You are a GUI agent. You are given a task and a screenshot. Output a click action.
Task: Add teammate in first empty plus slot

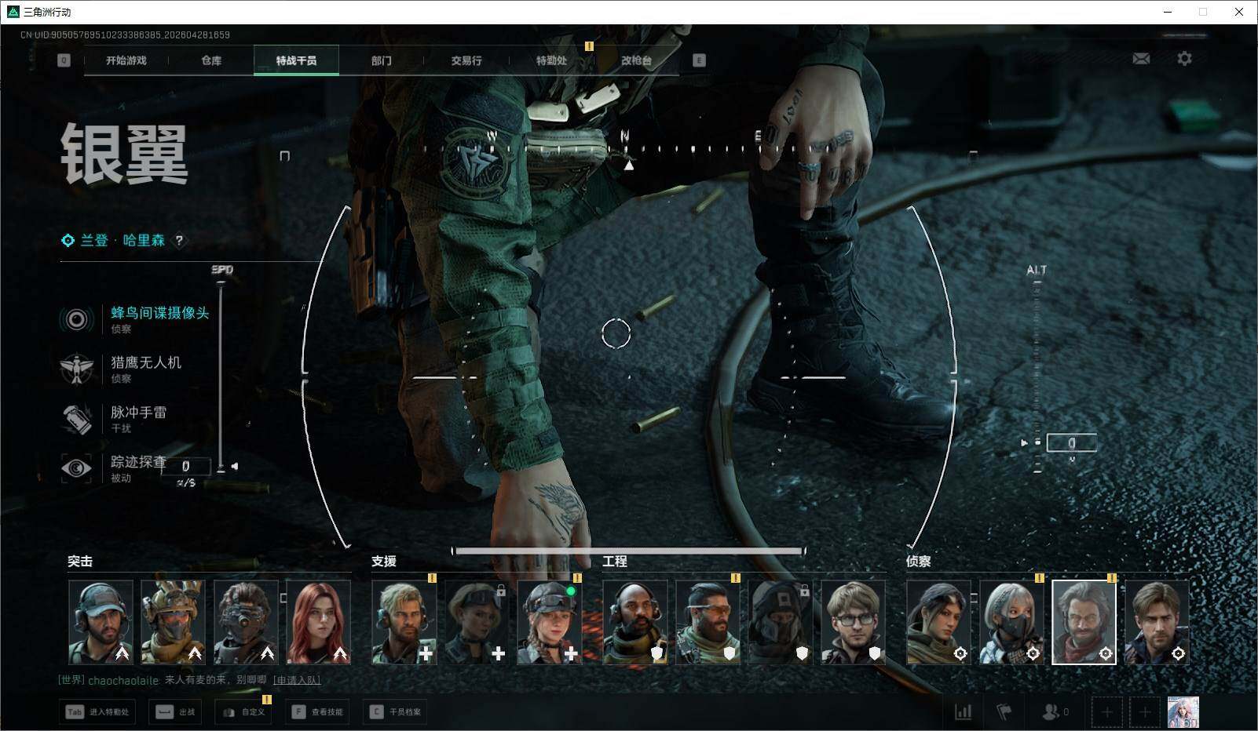pyautogui.click(x=1106, y=712)
